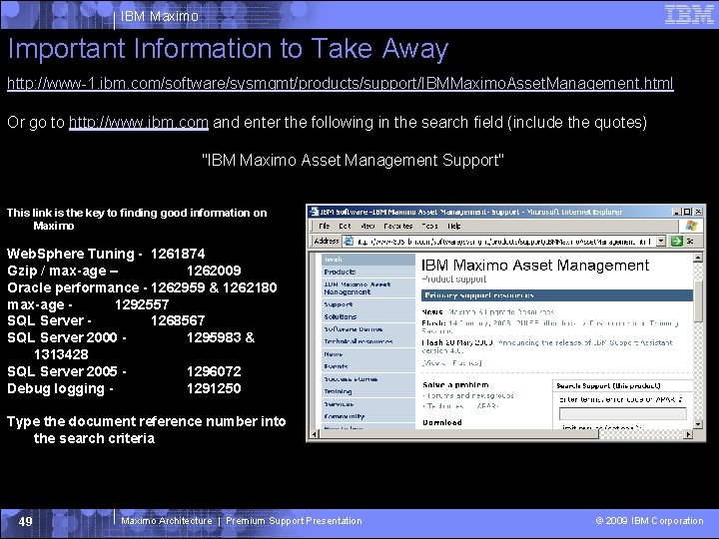Follow the http://www.ibm.com link
This screenshot has width=719, height=539.
(139, 123)
